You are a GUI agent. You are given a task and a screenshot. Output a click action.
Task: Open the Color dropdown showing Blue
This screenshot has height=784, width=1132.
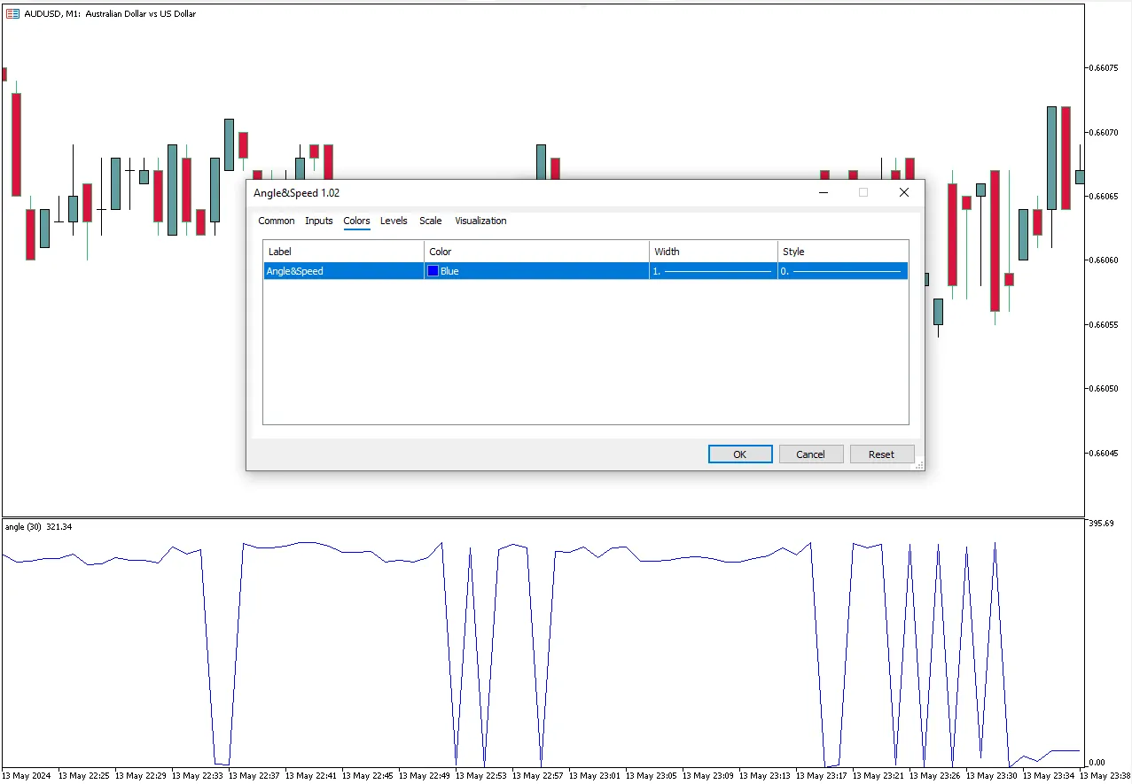tap(536, 271)
